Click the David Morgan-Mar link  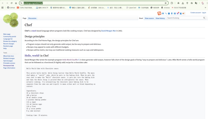(108, 31)
